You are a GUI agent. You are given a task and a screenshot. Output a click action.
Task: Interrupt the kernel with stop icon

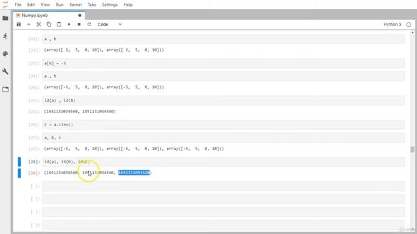coord(79,25)
